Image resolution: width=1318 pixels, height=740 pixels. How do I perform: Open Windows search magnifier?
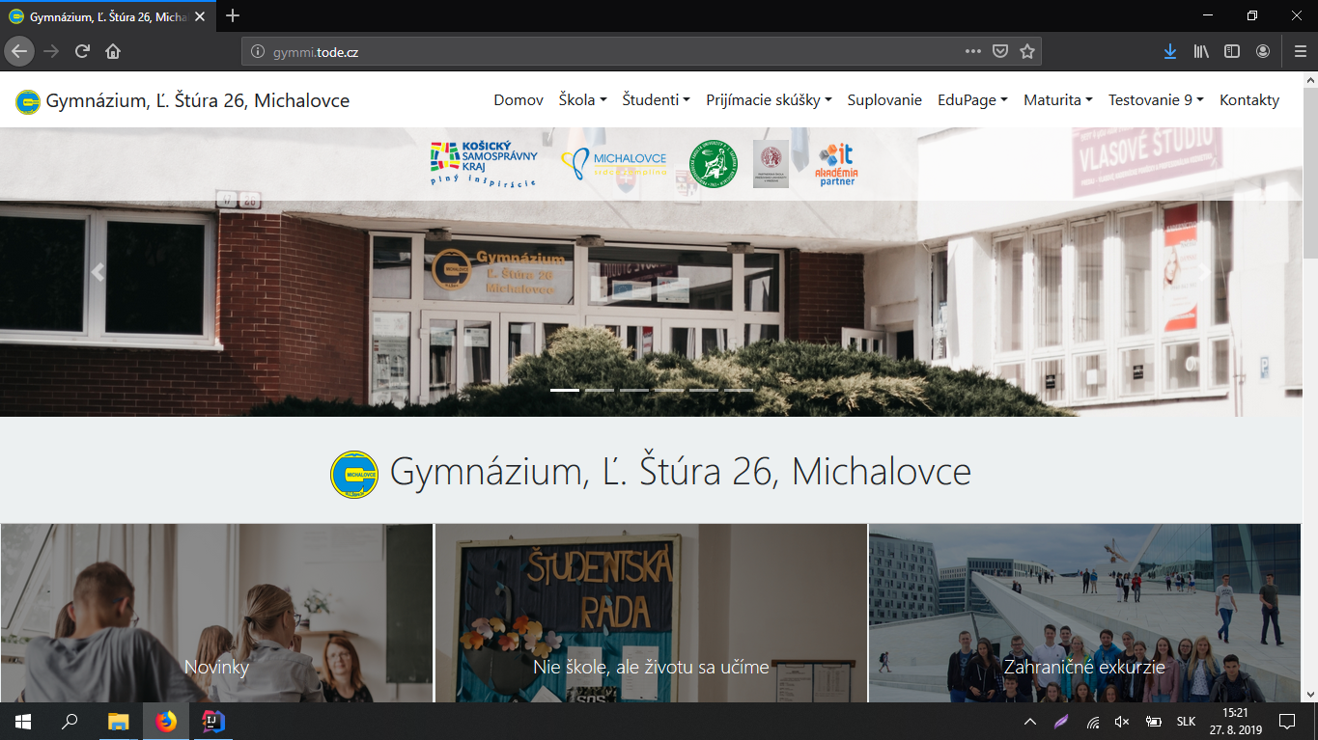[x=70, y=721]
